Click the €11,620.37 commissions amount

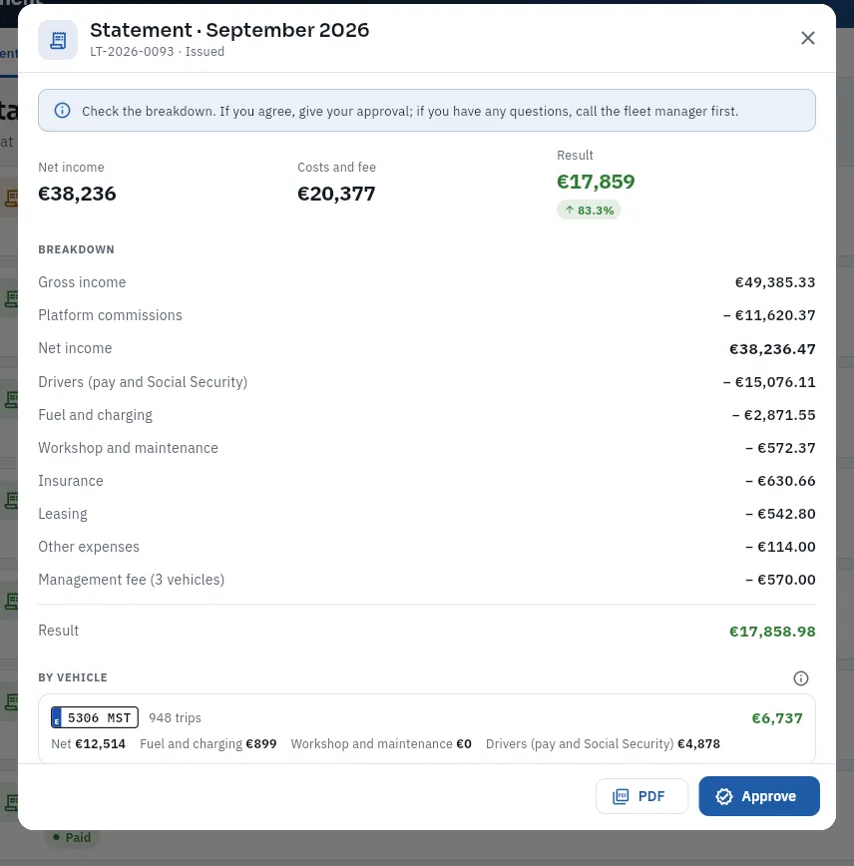[x=769, y=315]
